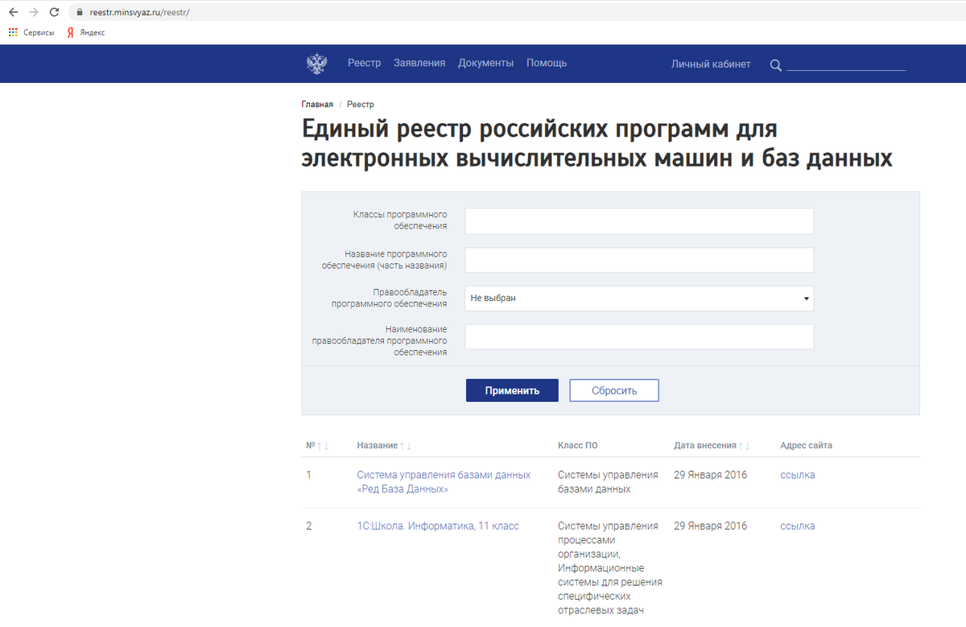Open the Сервисы grid icon
The image size is (966, 627).
click(x=13, y=33)
